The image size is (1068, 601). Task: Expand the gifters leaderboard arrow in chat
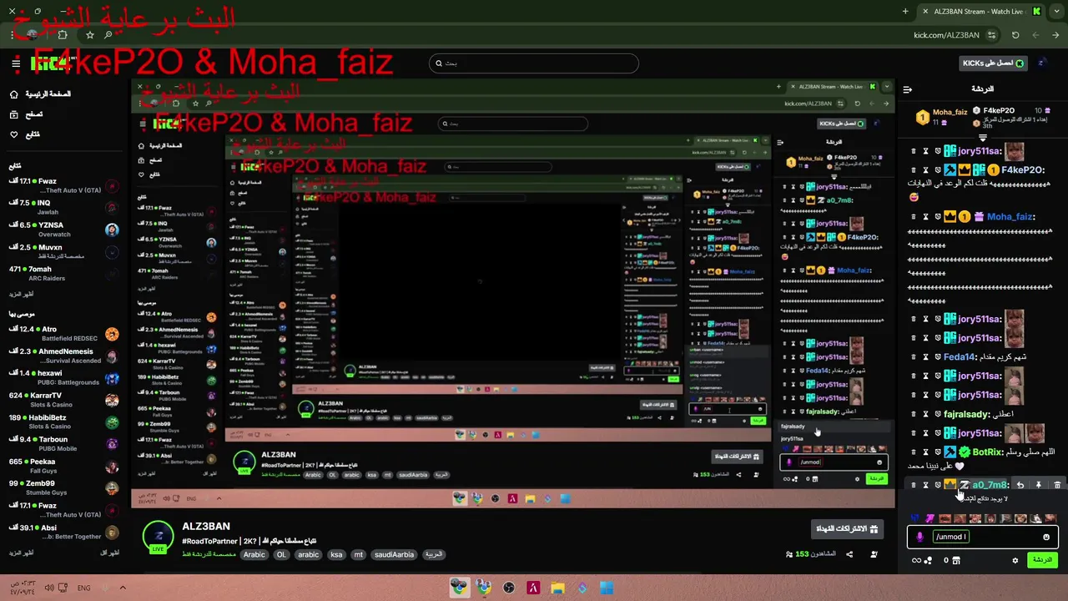pos(983,138)
